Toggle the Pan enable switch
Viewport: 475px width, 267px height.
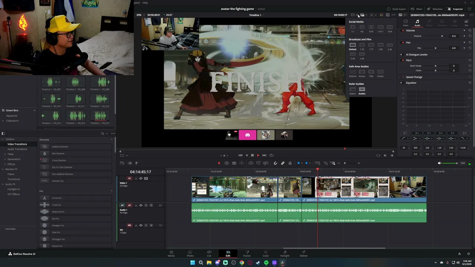coord(403,43)
